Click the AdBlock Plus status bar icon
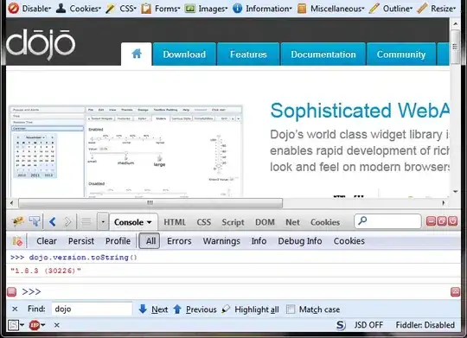Viewport: 467px width, 338px height. (x=35, y=325)
